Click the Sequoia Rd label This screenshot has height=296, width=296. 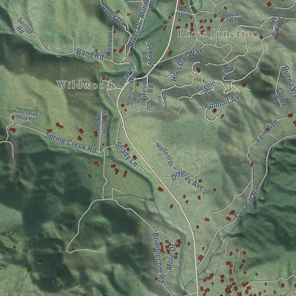(148, 55)
